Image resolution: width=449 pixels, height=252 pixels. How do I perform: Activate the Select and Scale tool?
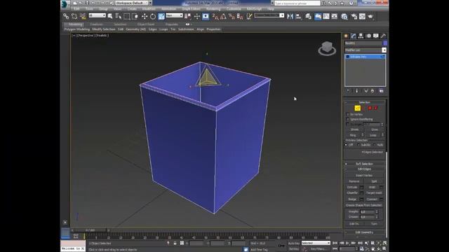coord(161,16)
